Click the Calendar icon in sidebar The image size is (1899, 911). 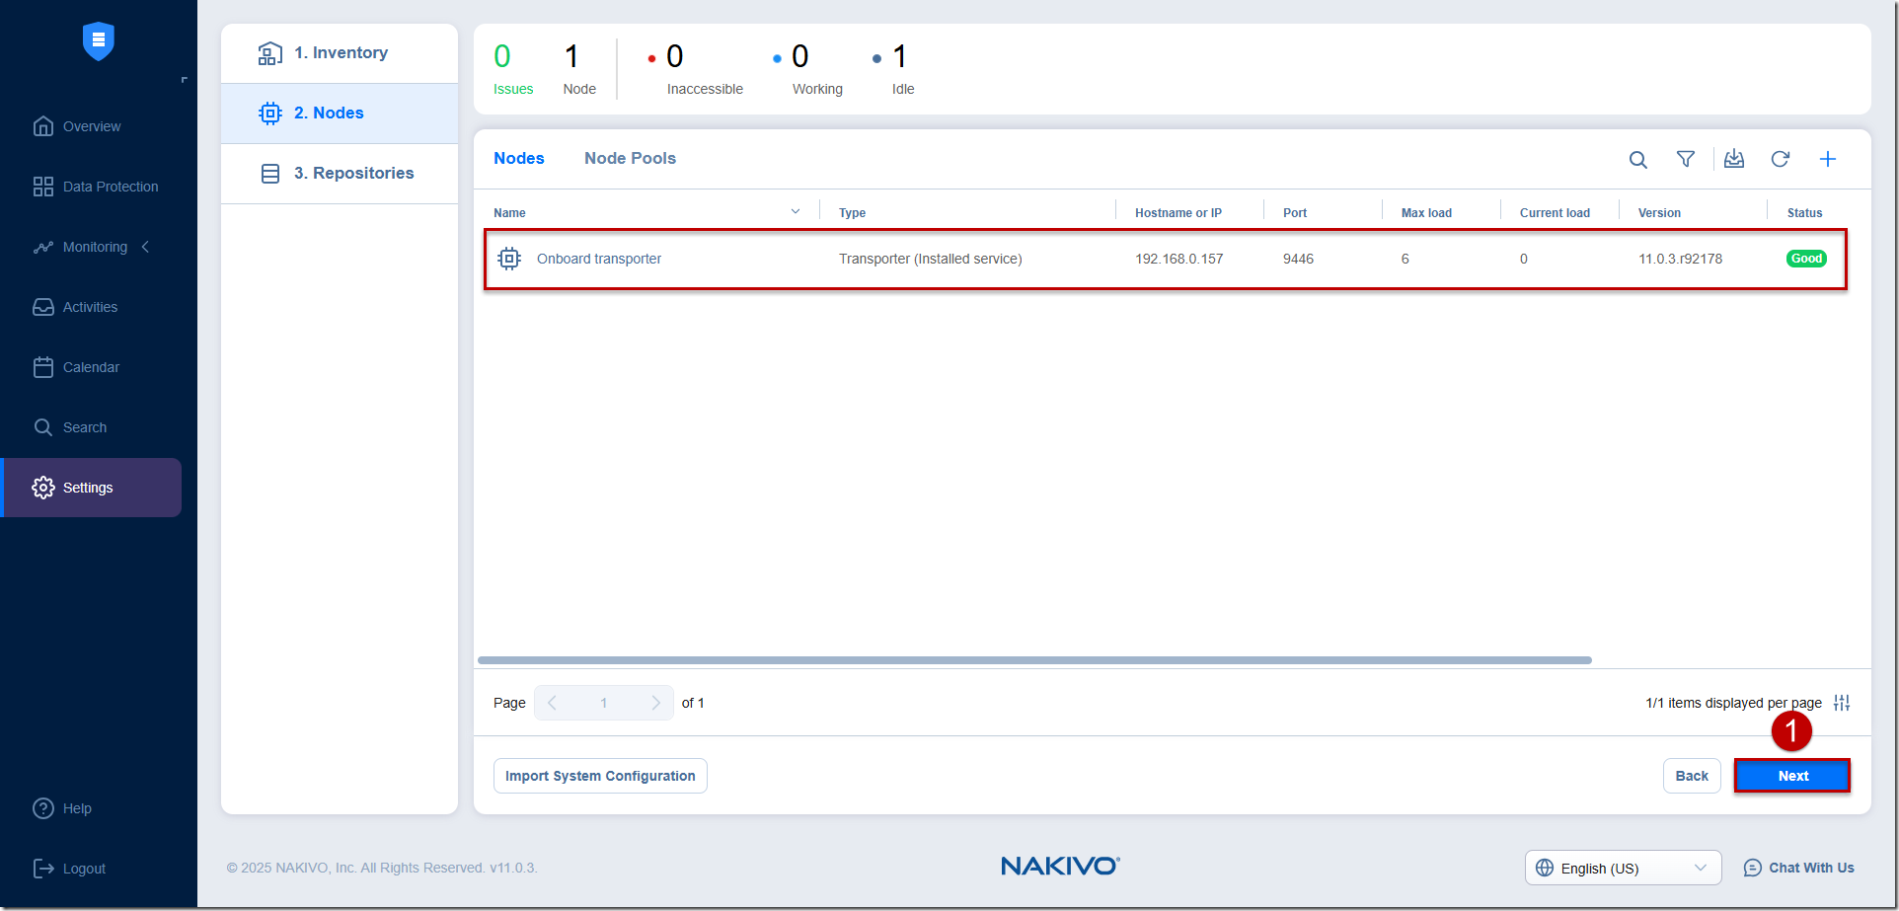pos(42,367)
